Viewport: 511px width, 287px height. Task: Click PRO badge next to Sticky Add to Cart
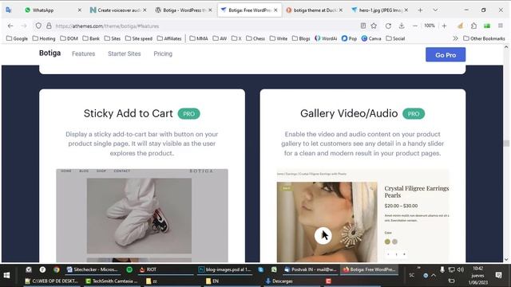coord(188,114)
